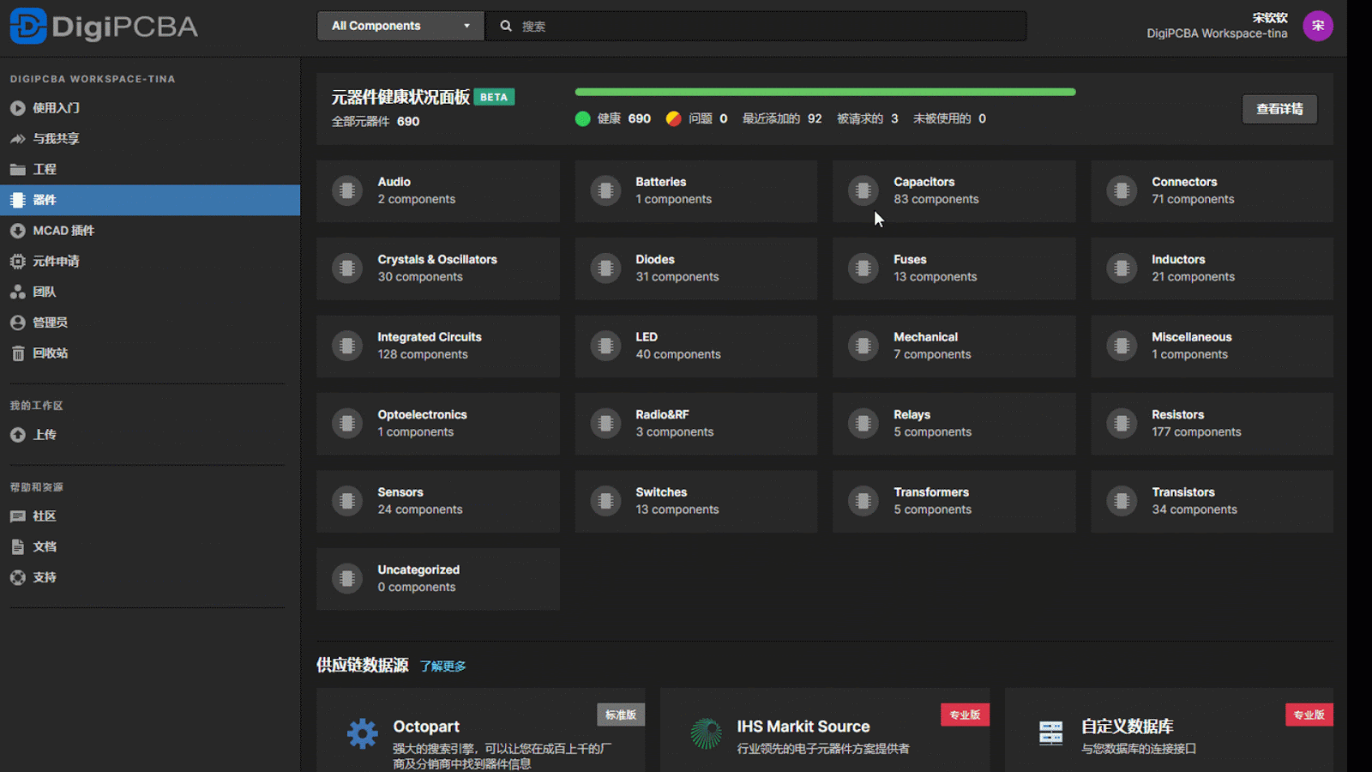Click the Mechanical category chip icon
This screenshot has height=772, width=1372.
click(x=864, y=346)
